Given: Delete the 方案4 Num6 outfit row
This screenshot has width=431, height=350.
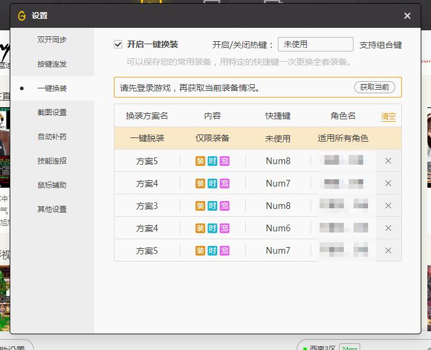Looking at the screenshot, I should point(388,228).
